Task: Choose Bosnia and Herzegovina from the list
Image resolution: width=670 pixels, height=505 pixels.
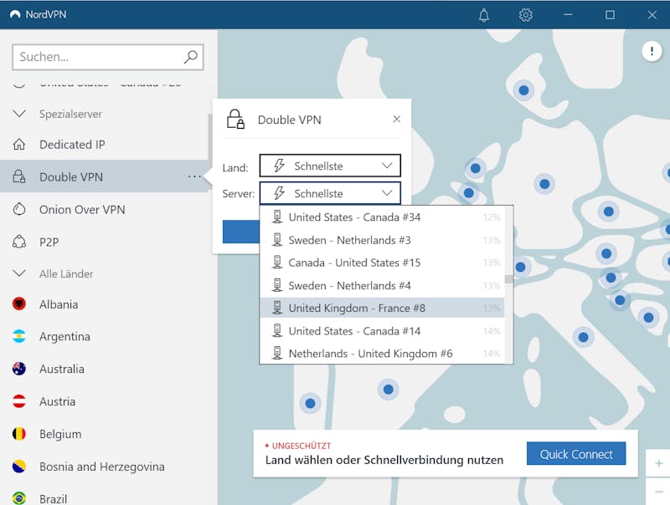Action: [104, 467]
